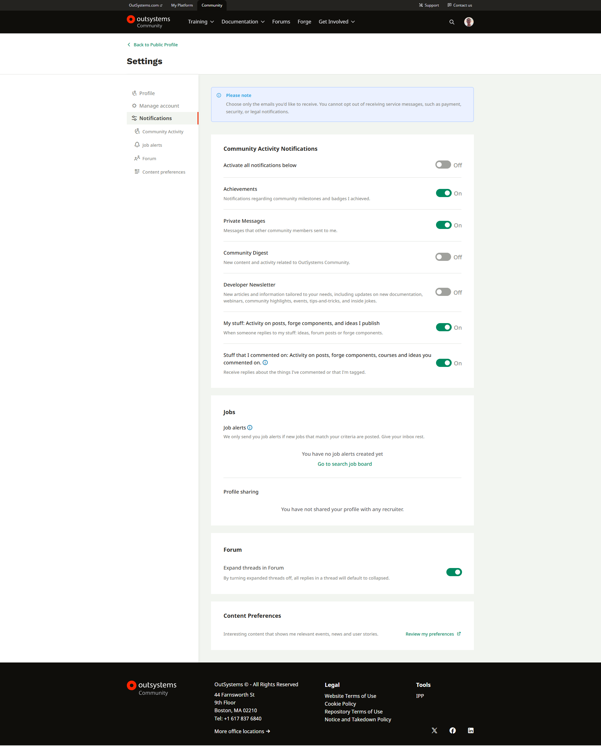The height and width of the screenshot is (746, 601).
Task: Click the search magnifier icon
Action: tap(451, 22)
